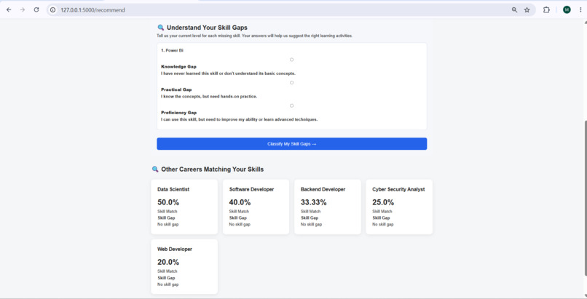Click the 20.0% skill match value

point(168,262)
